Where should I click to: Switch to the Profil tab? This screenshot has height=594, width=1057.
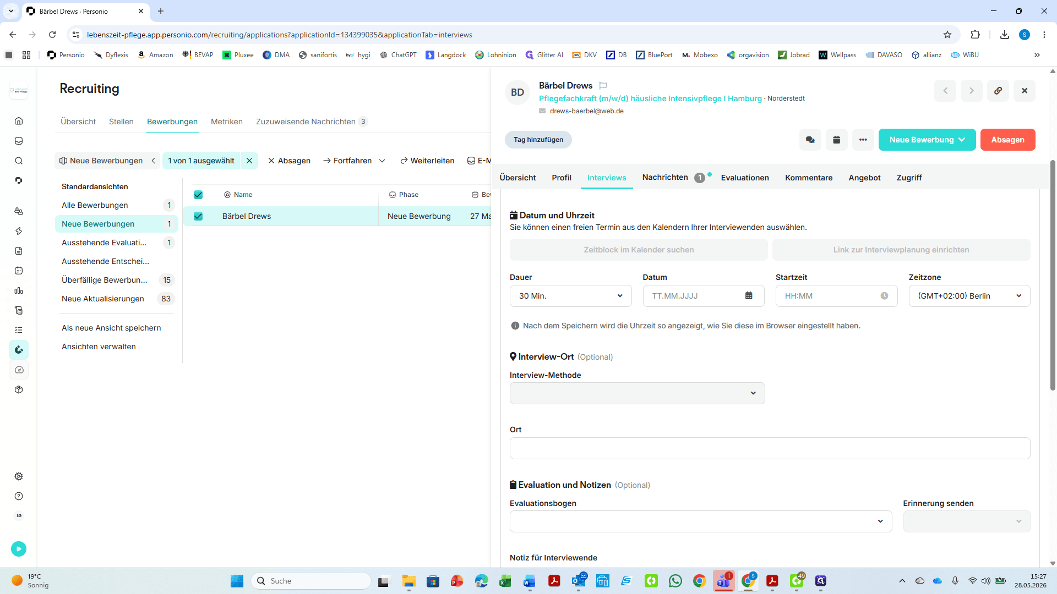(x=562, y=178)
